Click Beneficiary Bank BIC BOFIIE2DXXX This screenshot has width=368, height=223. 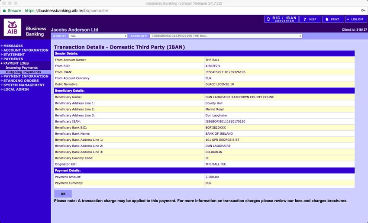click(216, 127)
